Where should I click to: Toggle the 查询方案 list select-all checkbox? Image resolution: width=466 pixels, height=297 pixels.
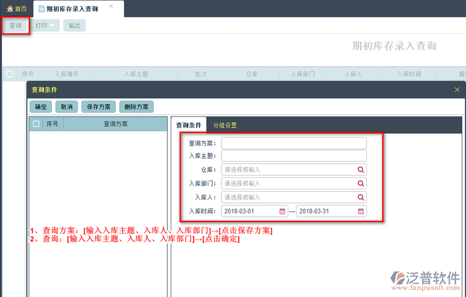(36, 124)
